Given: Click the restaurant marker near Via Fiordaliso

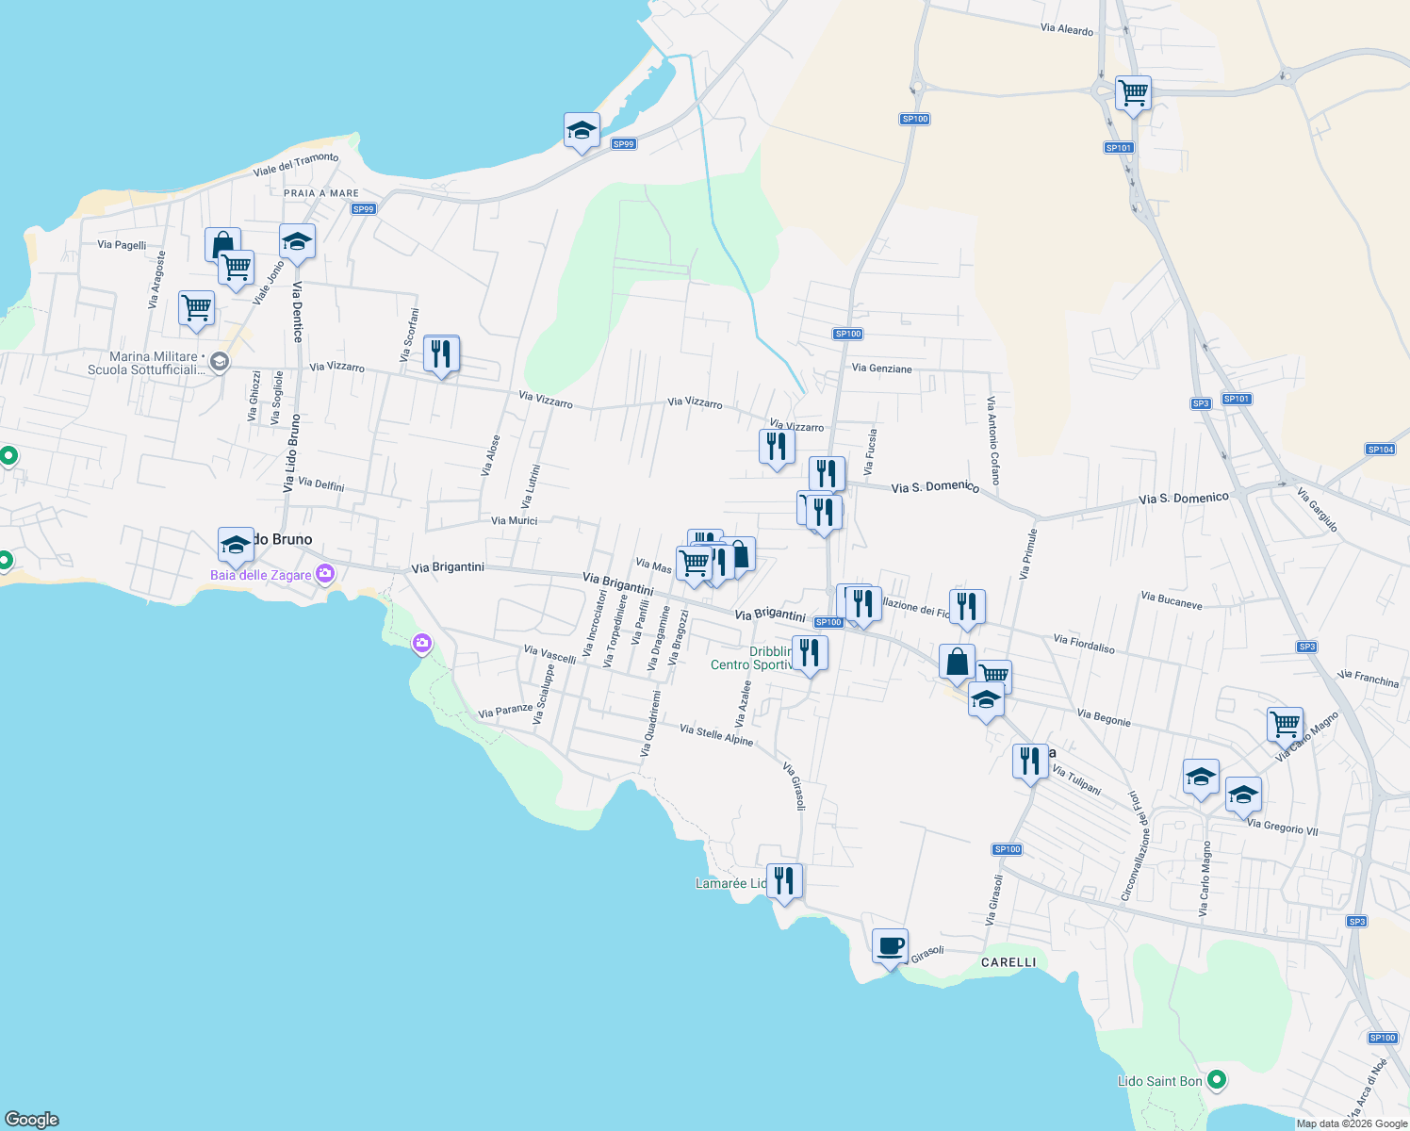Looking at the screenshot, I should (x=967, y=607).
